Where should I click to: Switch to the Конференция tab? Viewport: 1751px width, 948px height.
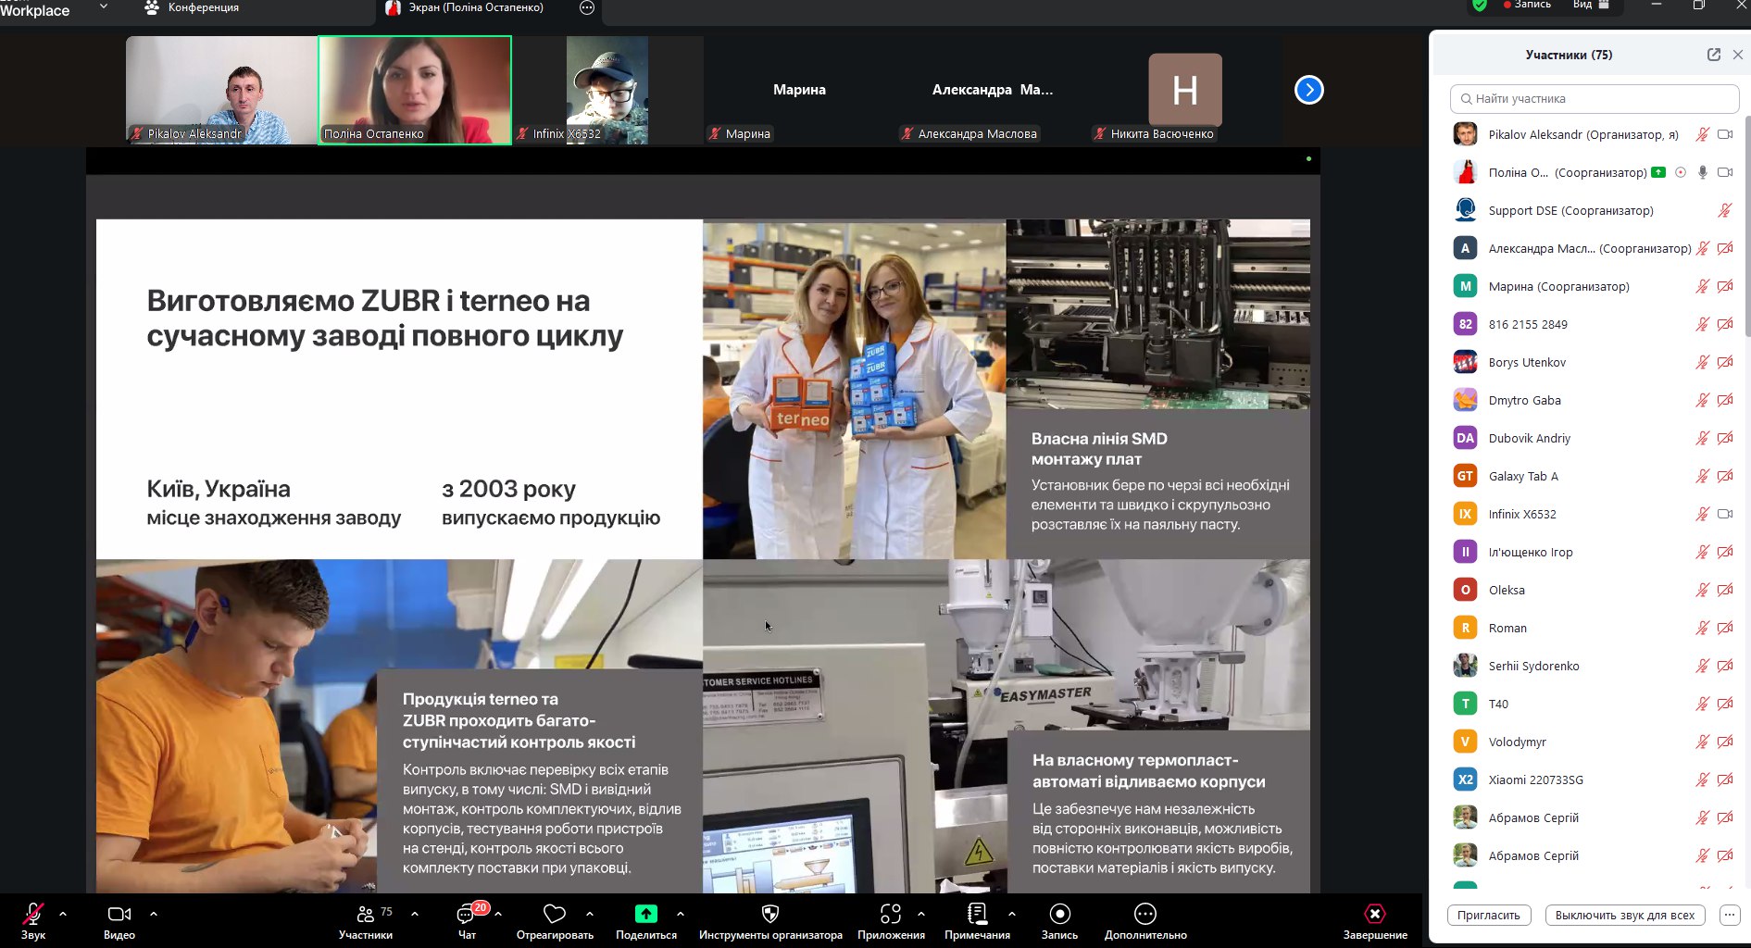(x=193, y=7)
